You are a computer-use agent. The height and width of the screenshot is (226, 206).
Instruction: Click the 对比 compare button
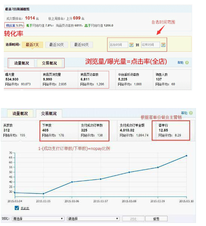pos(133,219)
